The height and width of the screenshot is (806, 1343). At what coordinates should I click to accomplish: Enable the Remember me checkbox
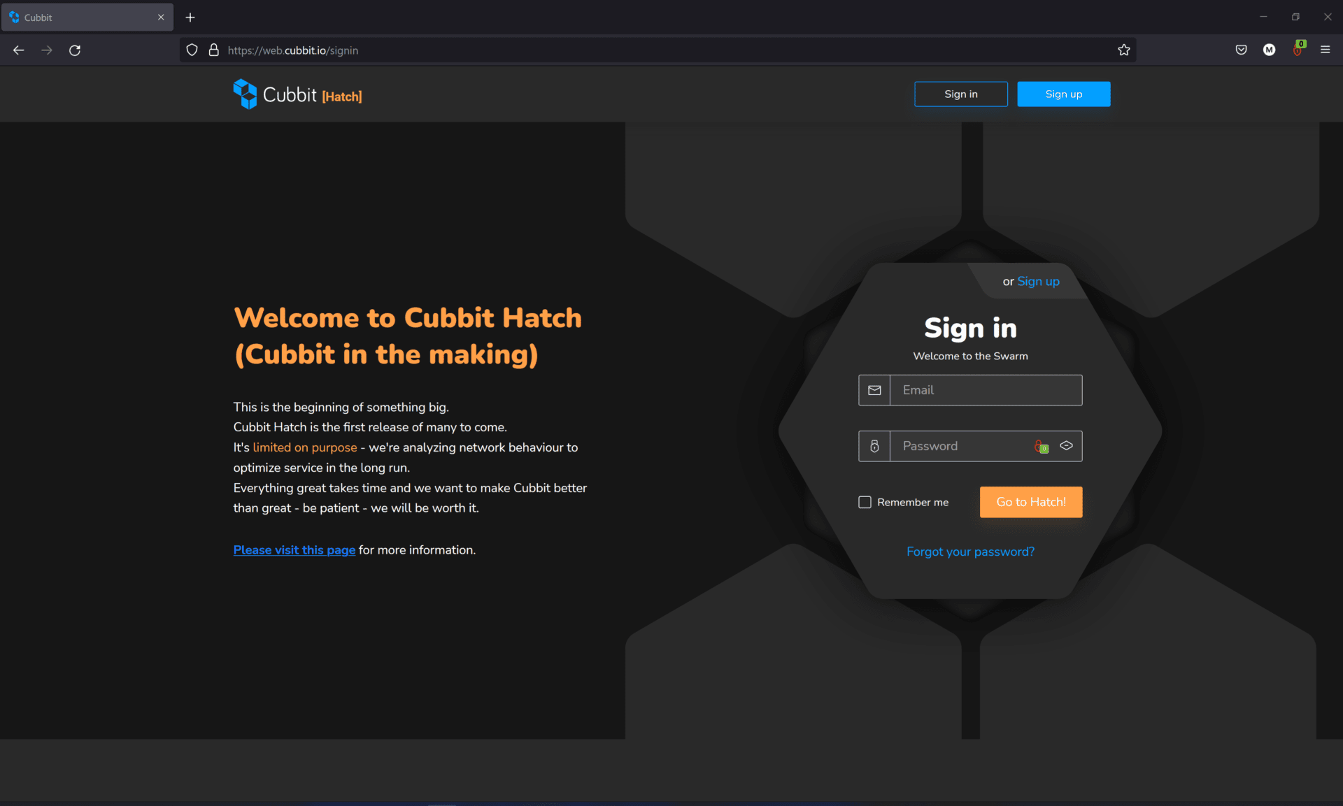(865, 502)
